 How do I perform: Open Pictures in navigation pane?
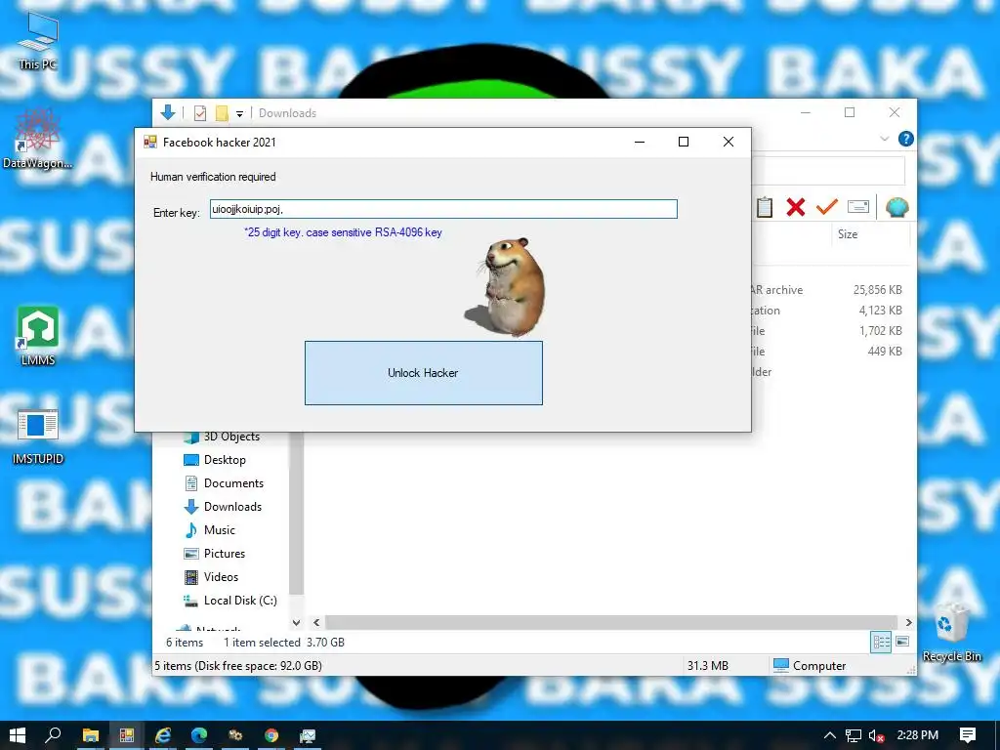coord(224,554)
